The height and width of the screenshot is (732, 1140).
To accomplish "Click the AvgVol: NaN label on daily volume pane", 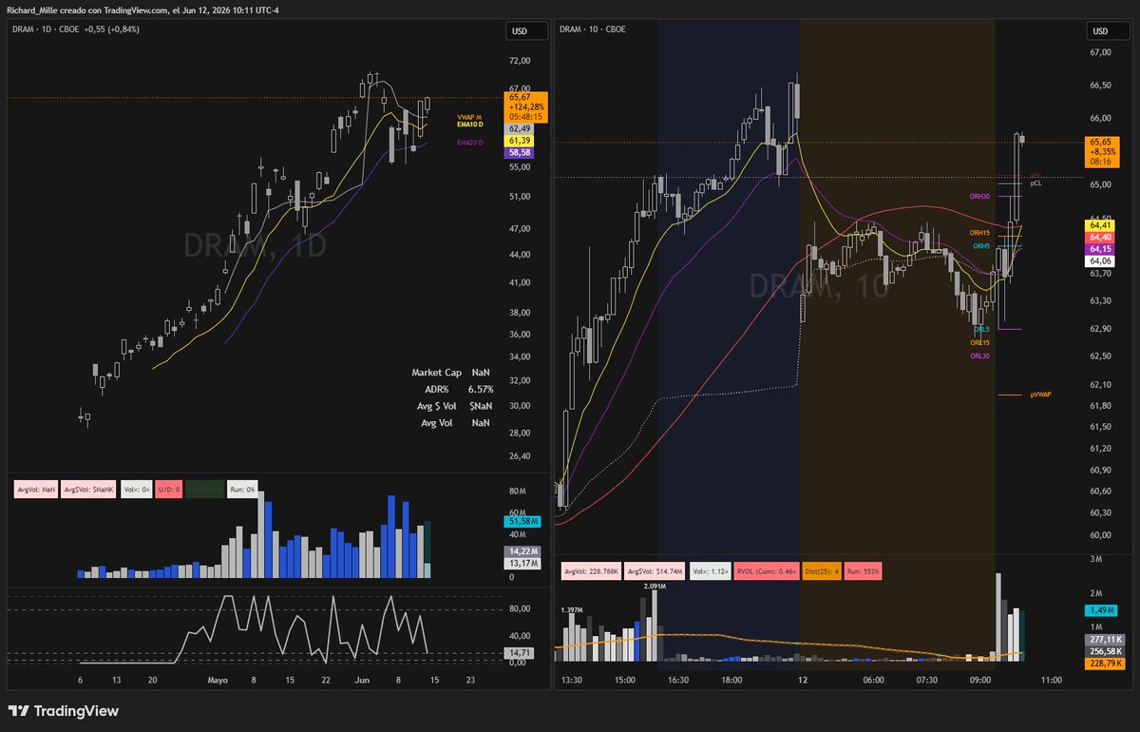I will 35,491.
